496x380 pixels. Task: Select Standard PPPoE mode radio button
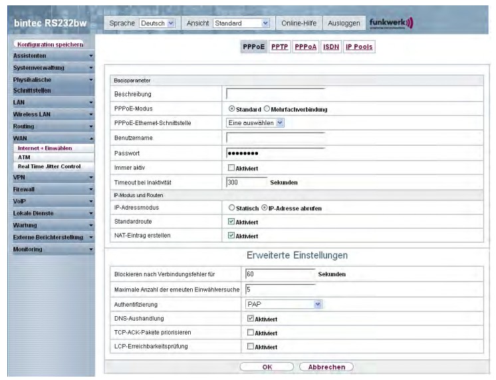pyautogui.click(x=231, y=108)
